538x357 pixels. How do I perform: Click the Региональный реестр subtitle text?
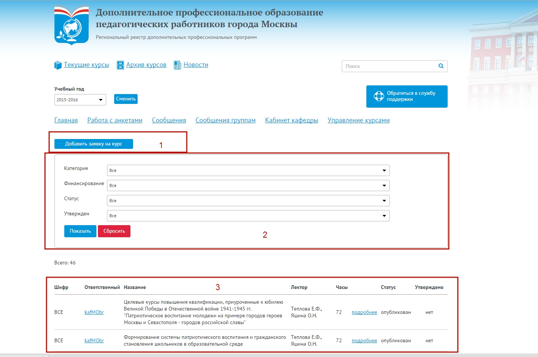pos(176,37)
